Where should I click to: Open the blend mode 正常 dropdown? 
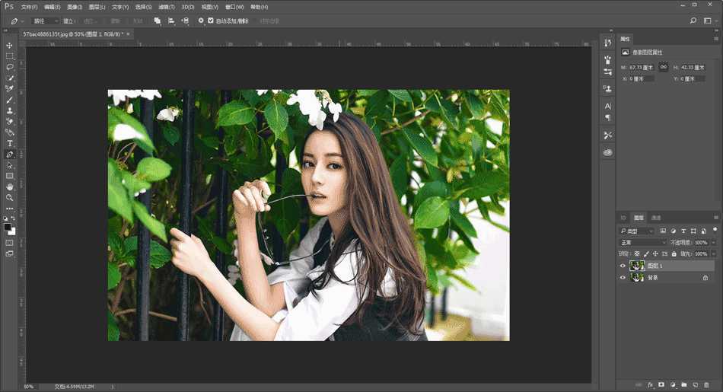click(643, 242)
